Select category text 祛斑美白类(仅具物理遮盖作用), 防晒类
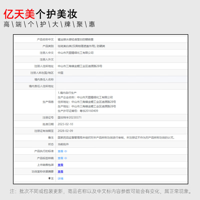The width and height of the screenshot is (200, 200). [81, 46]
